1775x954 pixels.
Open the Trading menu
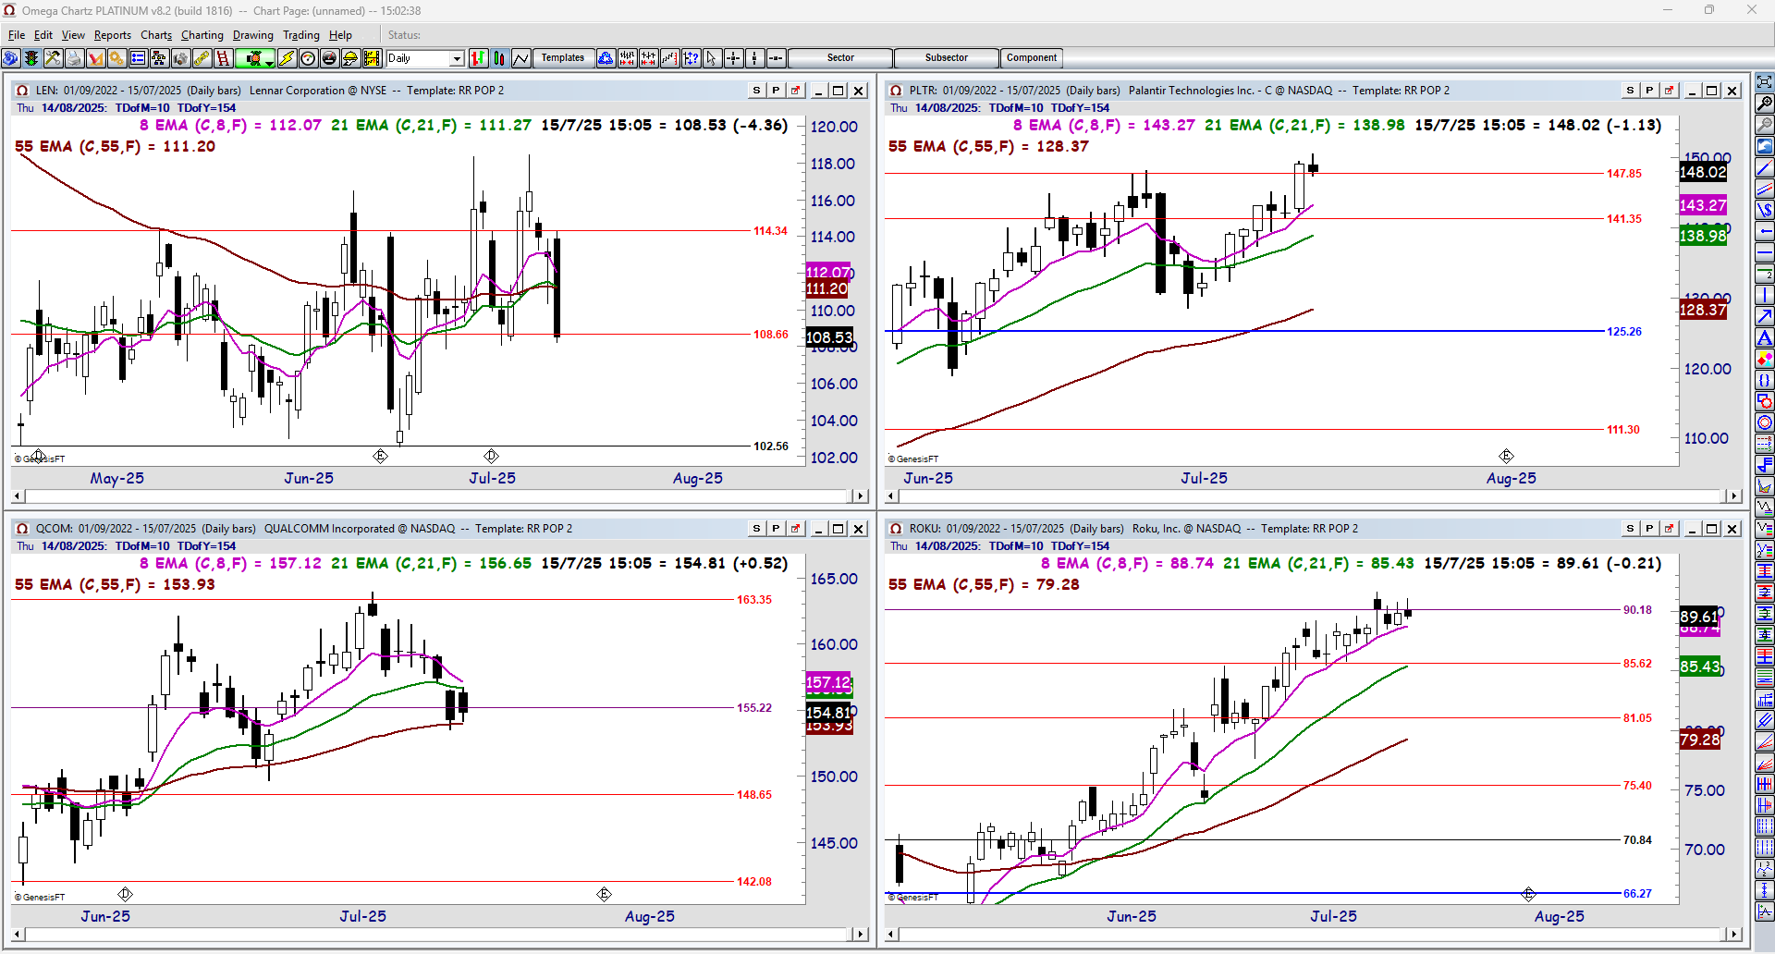[x=301, y=35]
